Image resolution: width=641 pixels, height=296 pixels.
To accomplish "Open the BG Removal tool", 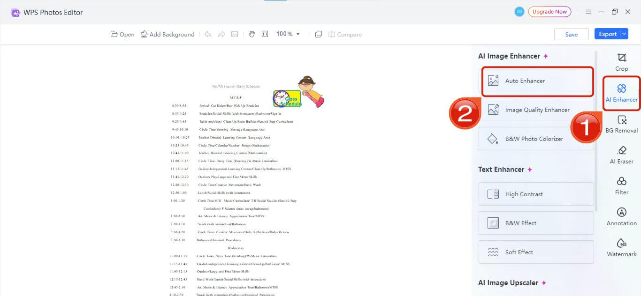I will [x=621, y=124].
